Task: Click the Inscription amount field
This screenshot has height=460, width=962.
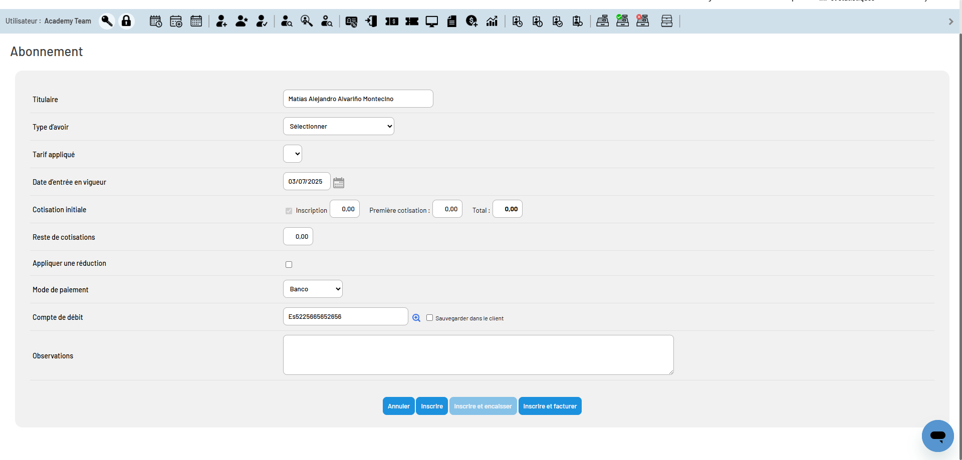Action: click(345, 209)
